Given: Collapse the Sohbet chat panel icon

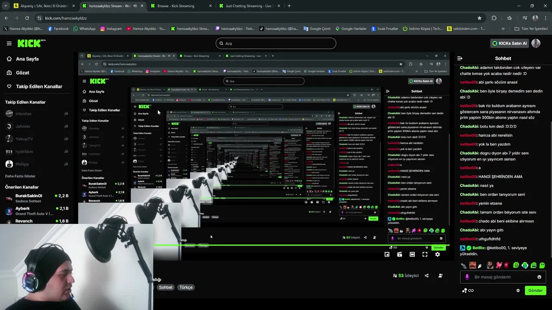Looking at the screenshot, I should (460, 58).
